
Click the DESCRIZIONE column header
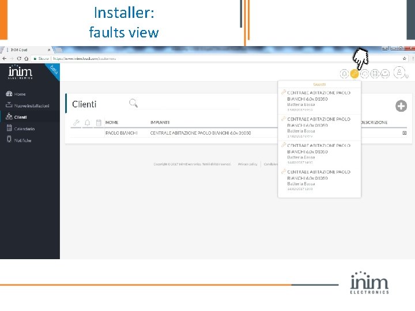point(374,123)
